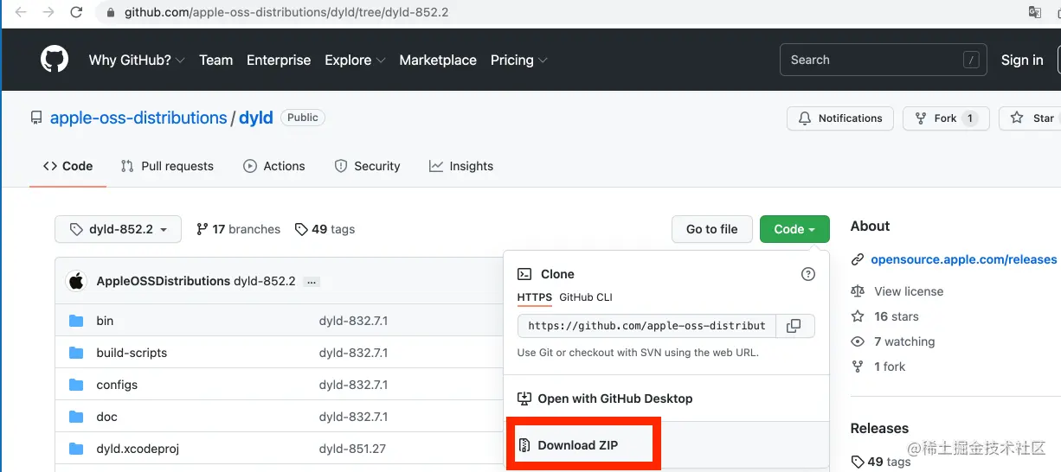
Task: Click the dyld.xcodeproj row folder icon
Action: click(x=76, y=449)
